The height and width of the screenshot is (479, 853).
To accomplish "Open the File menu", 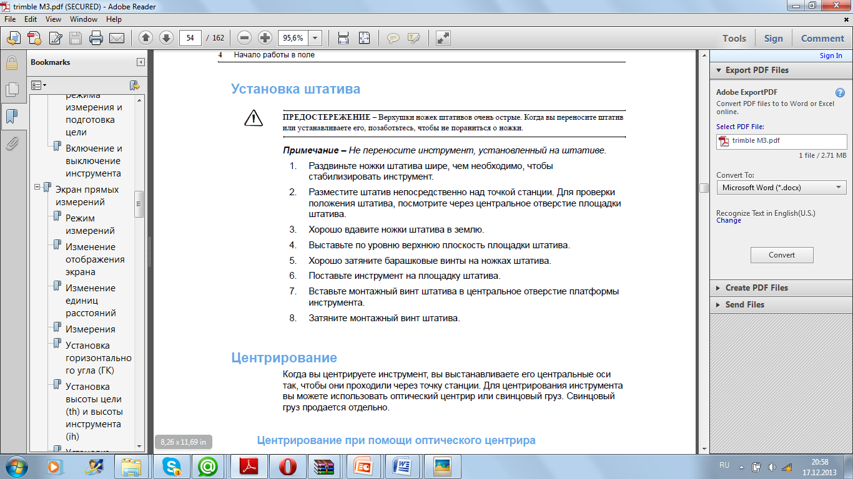I will (11, 19).
